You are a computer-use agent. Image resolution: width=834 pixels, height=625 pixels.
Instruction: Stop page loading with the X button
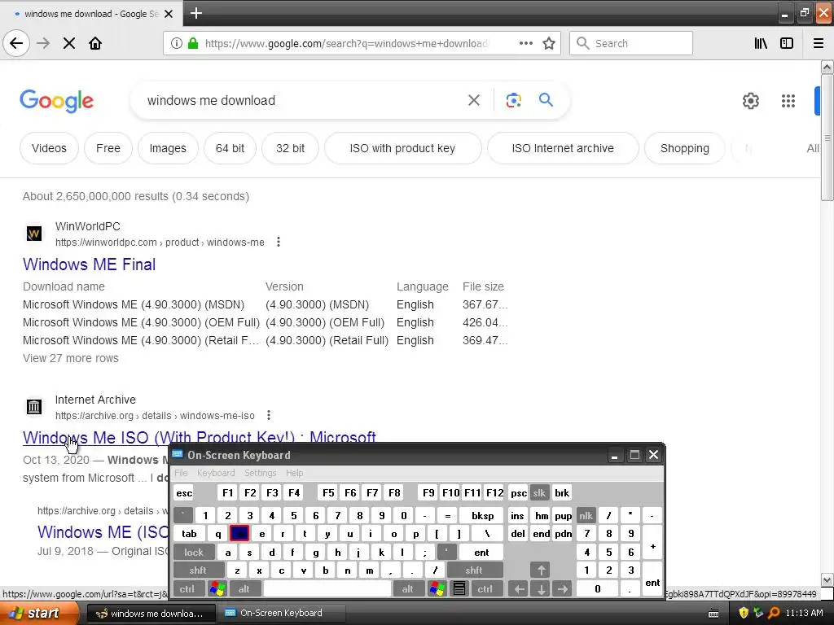pyautogui.click(x=69, y=43)
